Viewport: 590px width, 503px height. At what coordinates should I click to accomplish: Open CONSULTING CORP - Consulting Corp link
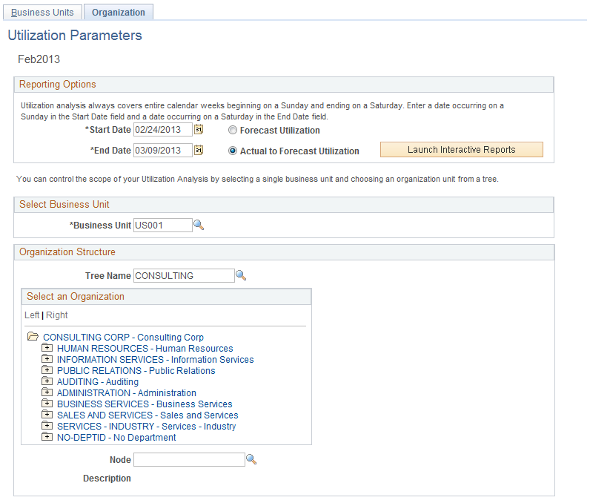[123, 338]
